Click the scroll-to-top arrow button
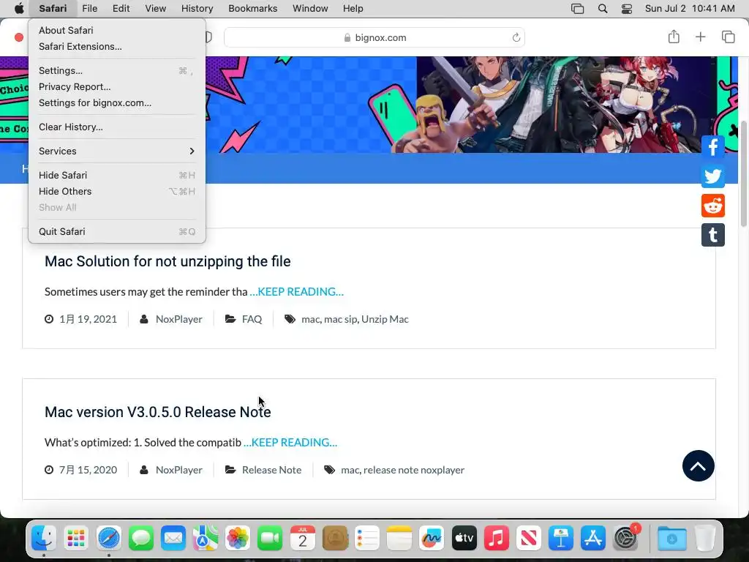 (x=698, y=466)
